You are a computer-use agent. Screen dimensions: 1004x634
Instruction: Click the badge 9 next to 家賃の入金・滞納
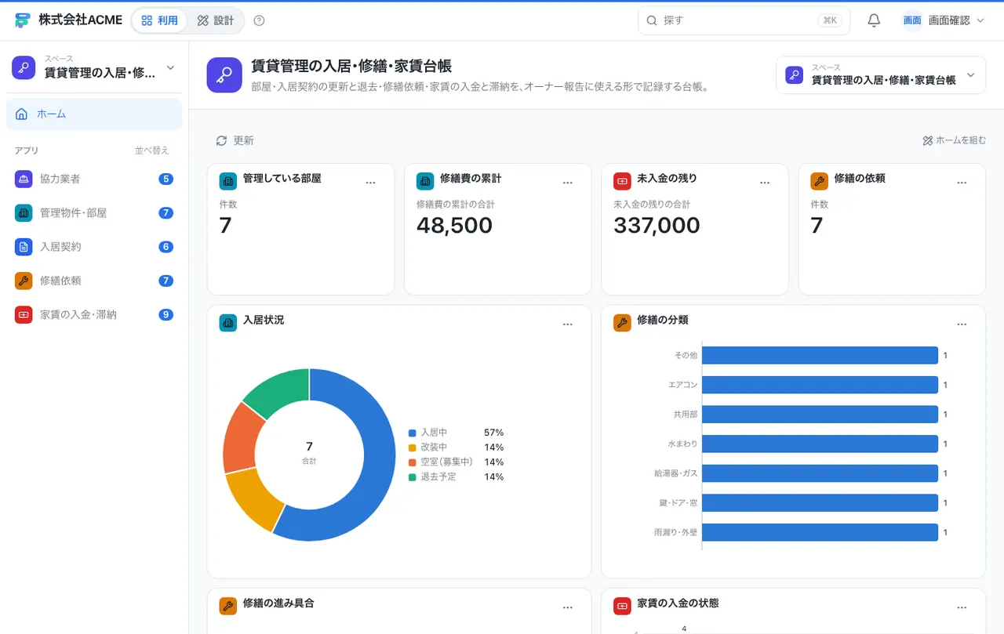tap(166, 314)
